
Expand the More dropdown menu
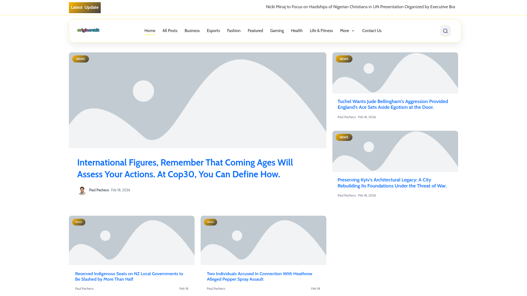(347, 31)
